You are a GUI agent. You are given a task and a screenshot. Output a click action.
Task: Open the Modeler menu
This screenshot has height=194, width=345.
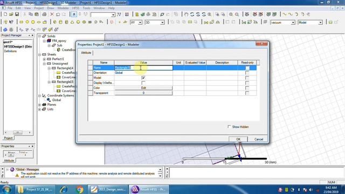[x=63, y=8]
